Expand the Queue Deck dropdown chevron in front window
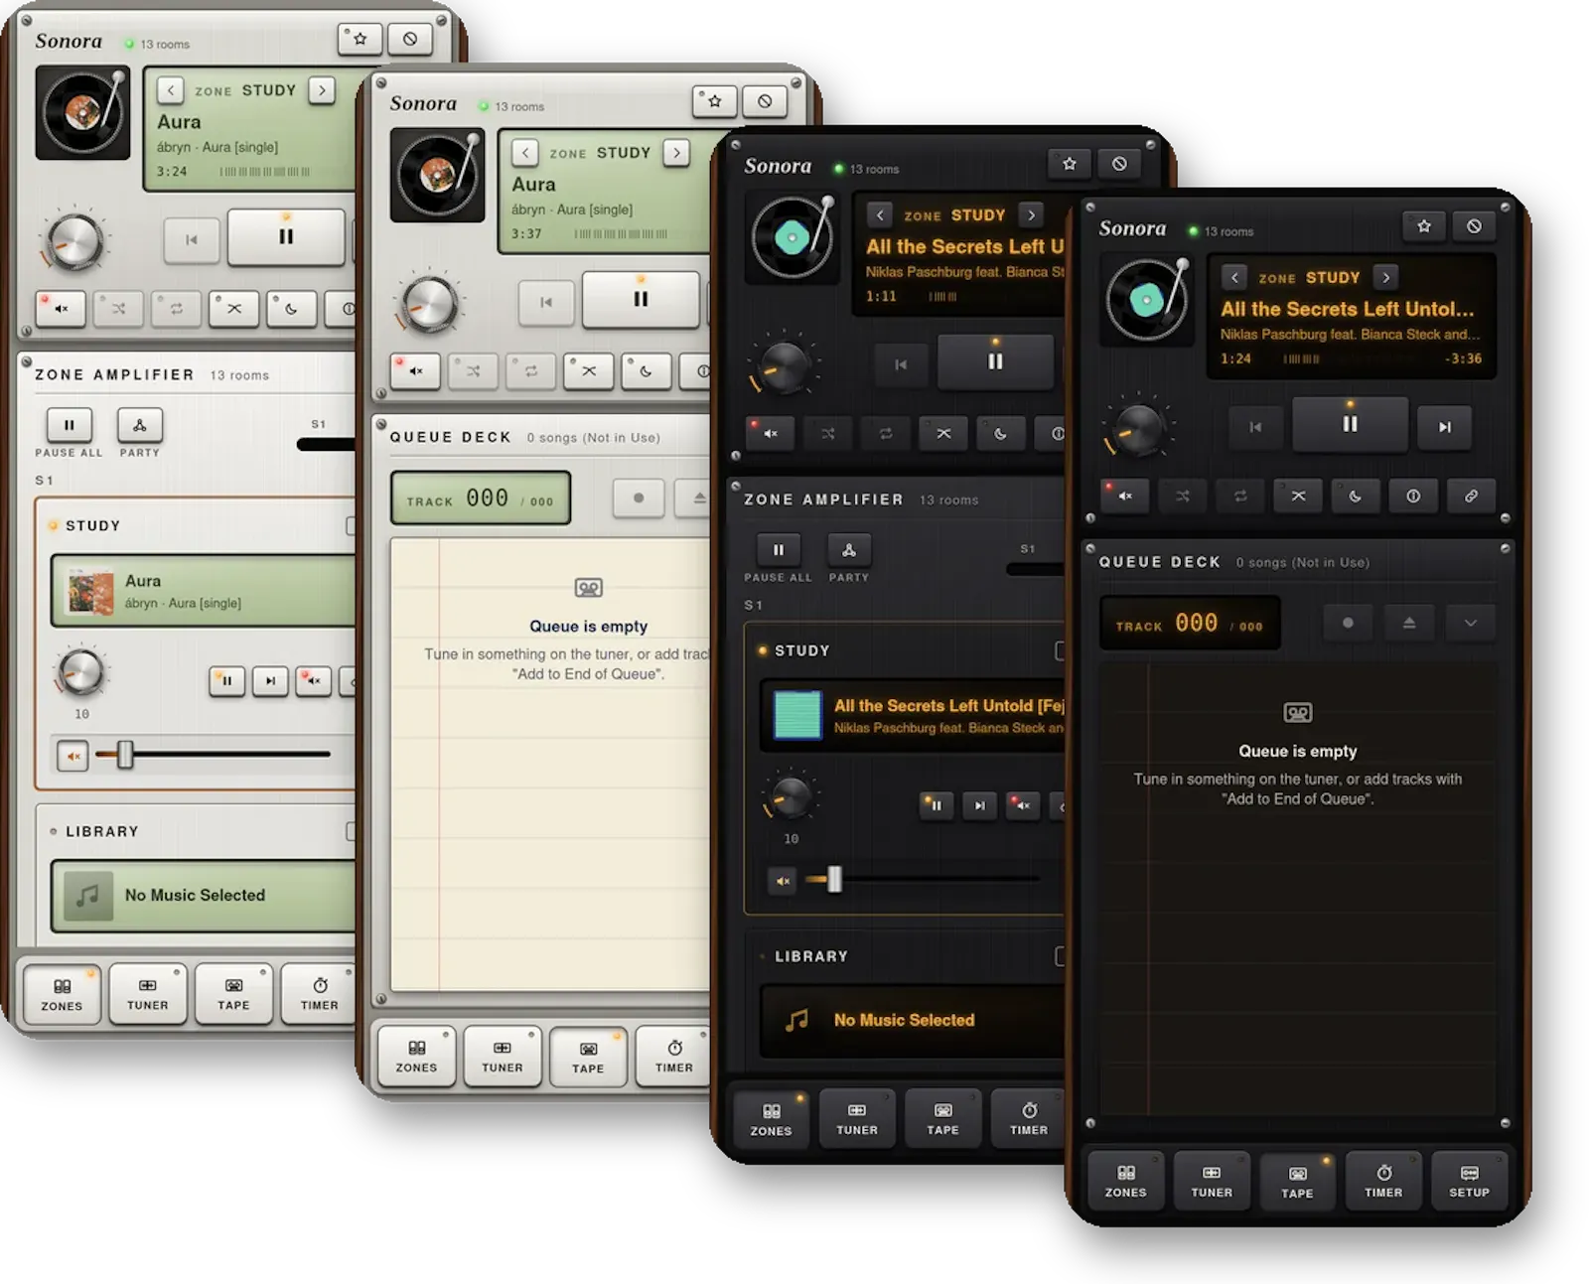Screen dimensions: 1589x1284 (1471, 623)
